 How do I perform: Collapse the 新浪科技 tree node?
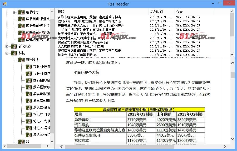click(14, 60)
